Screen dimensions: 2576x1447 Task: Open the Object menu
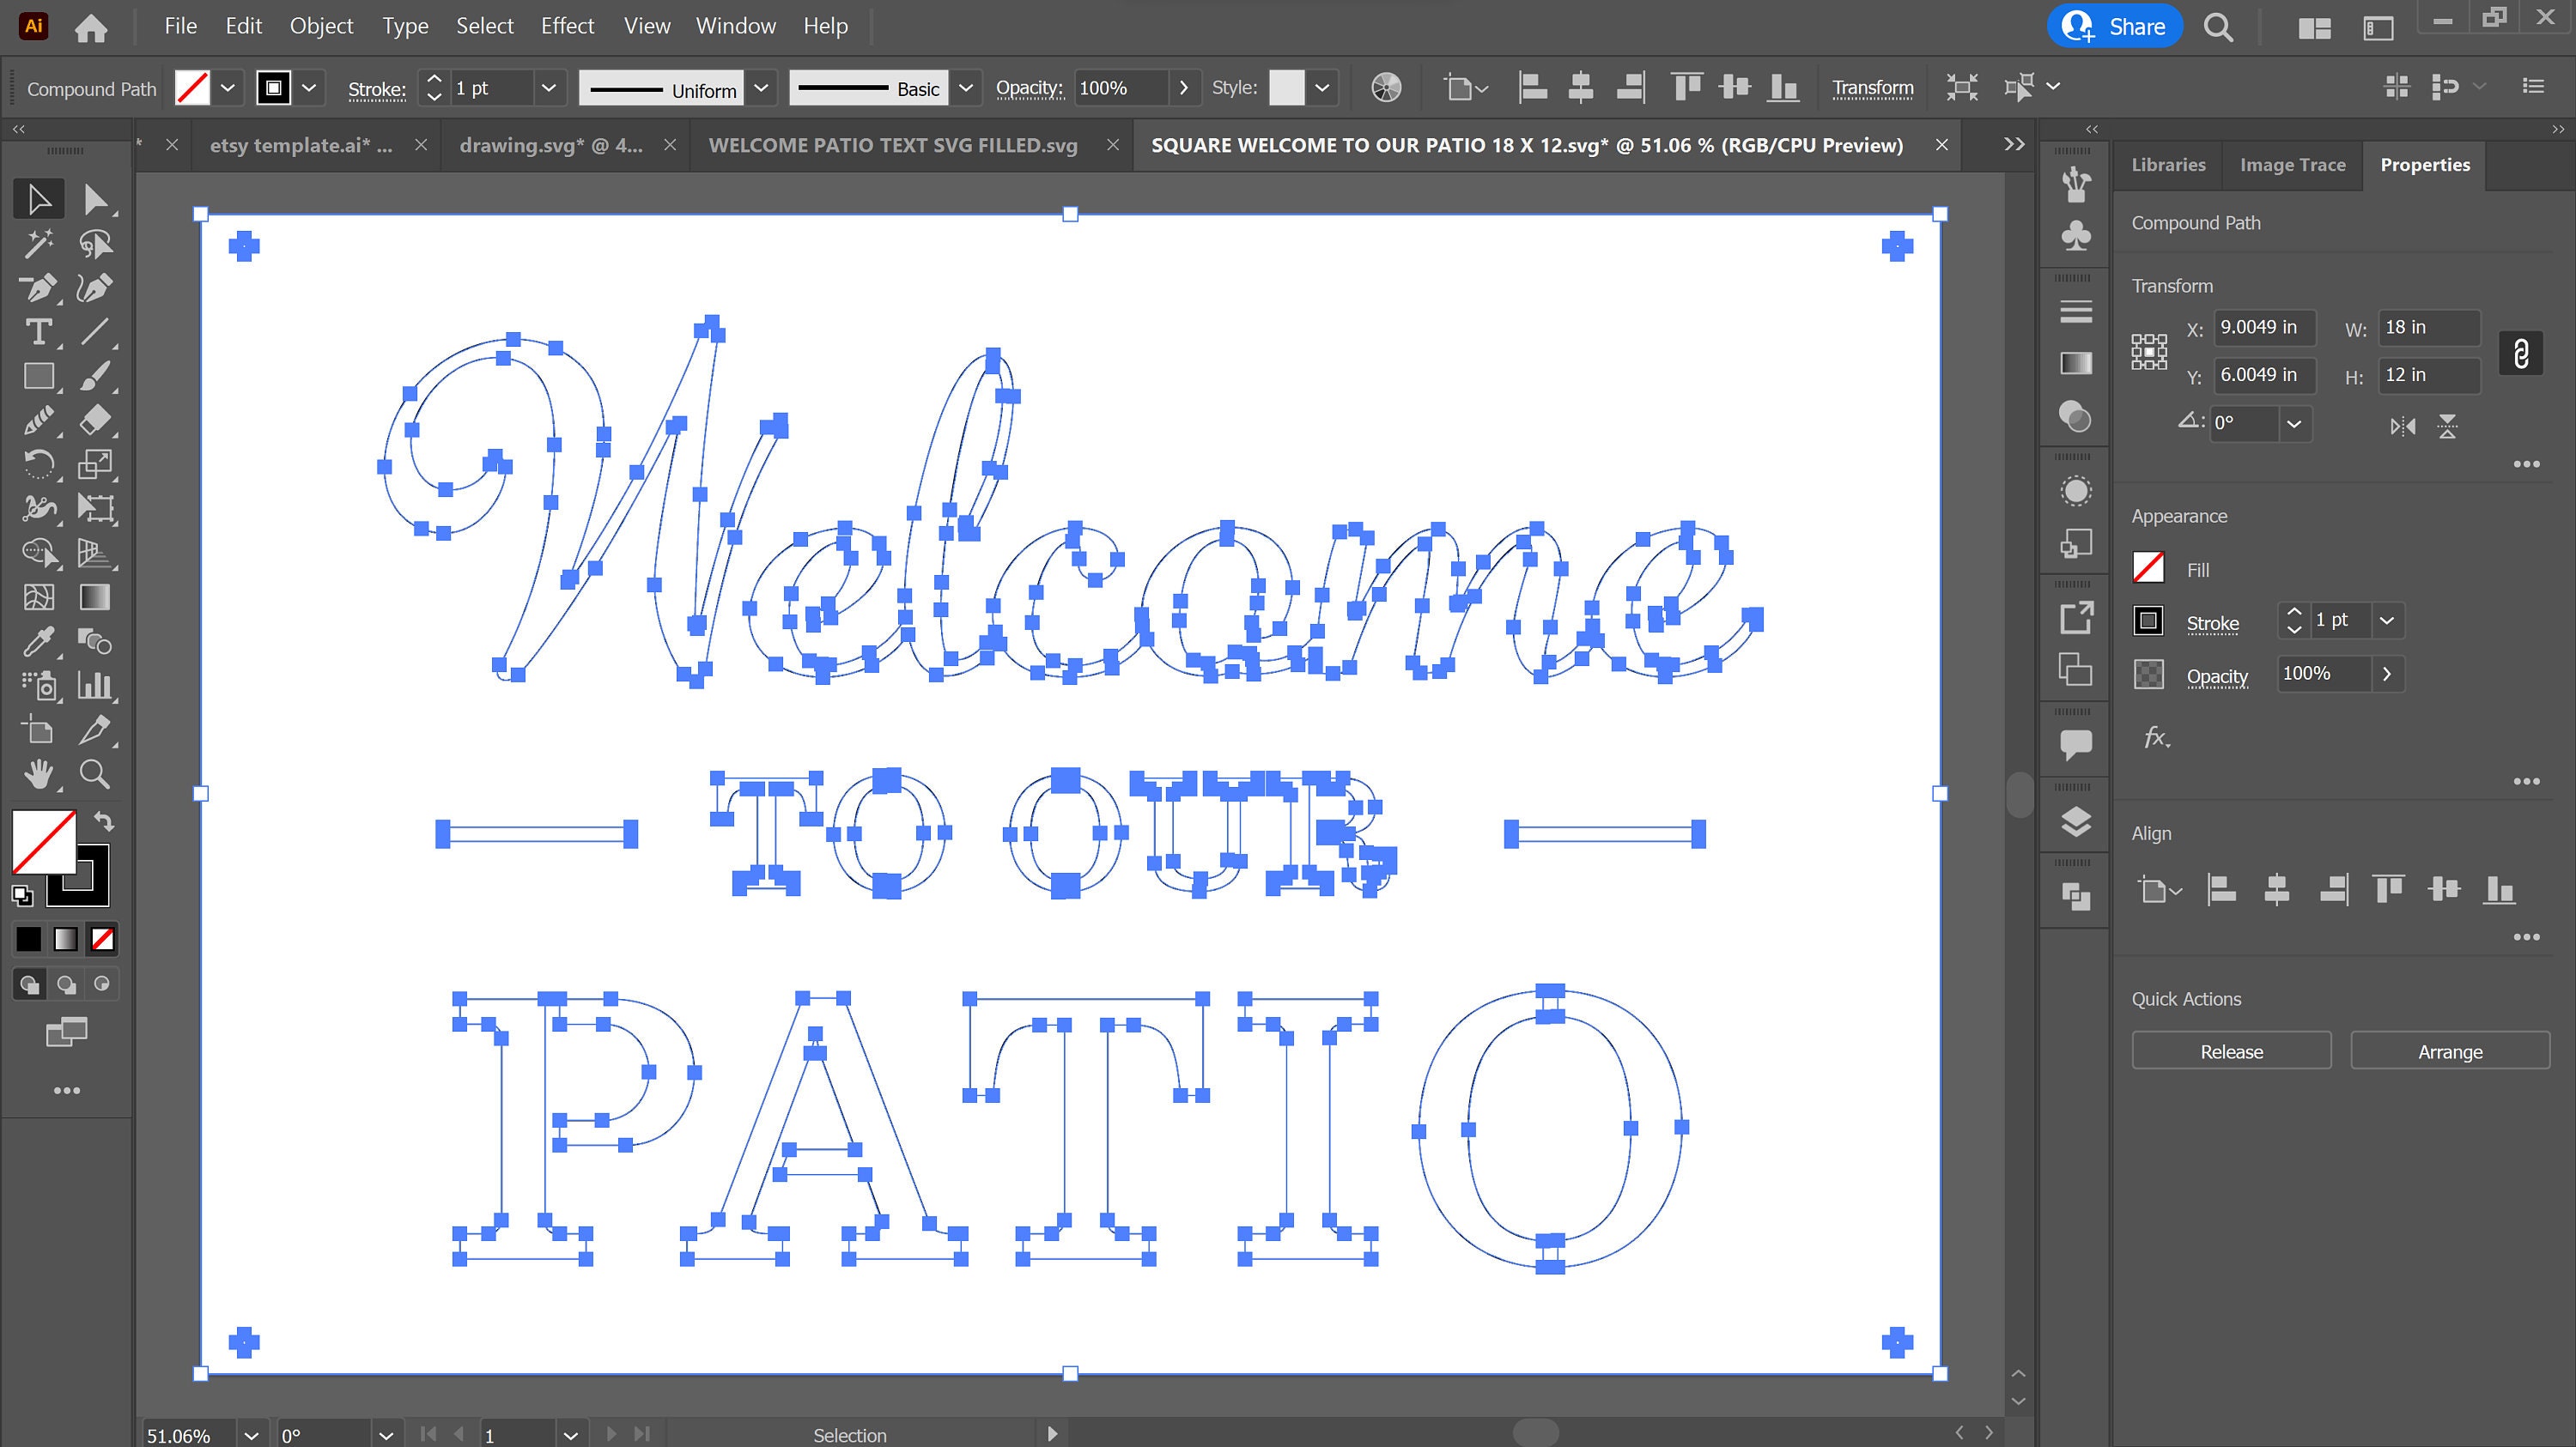(x=320, y=25)
